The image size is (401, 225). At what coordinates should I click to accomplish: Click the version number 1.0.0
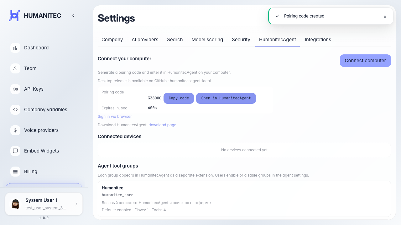point(44,218)
